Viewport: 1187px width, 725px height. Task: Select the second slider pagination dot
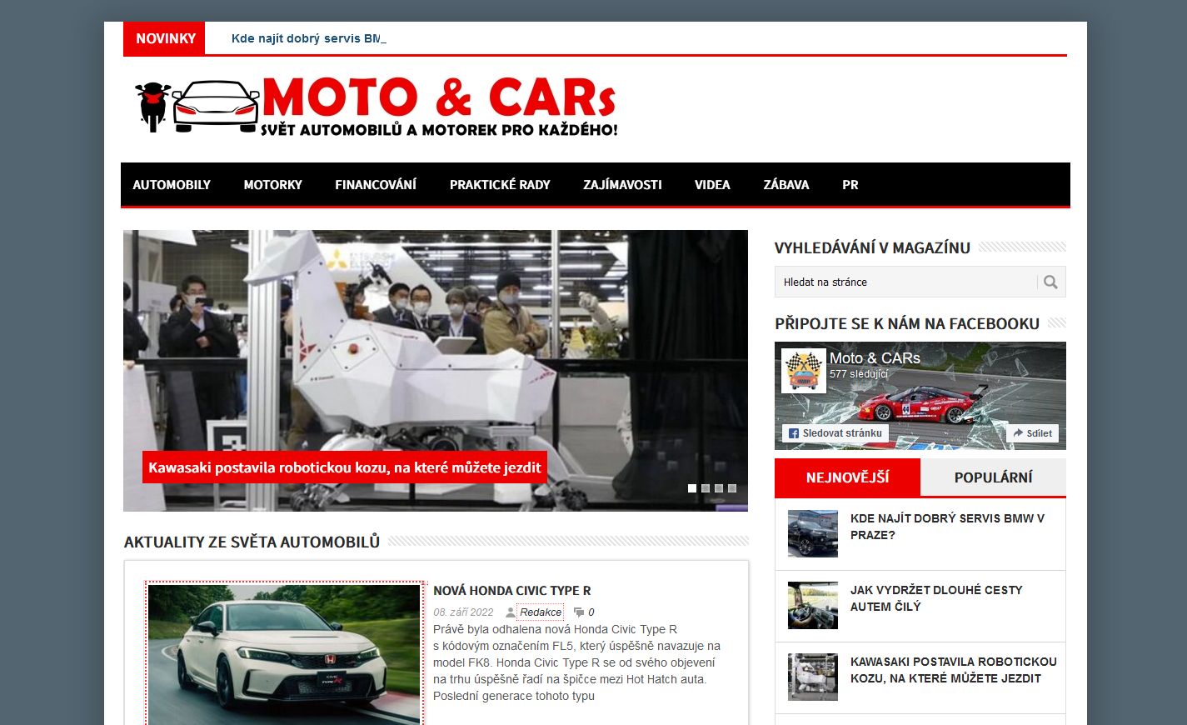point(706,488)
